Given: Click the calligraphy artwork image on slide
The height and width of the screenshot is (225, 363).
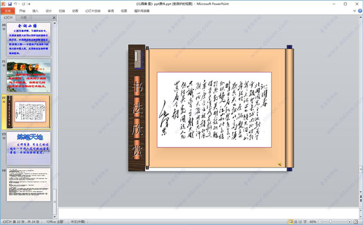Looking at the screenshot, I should click(214, 109).
